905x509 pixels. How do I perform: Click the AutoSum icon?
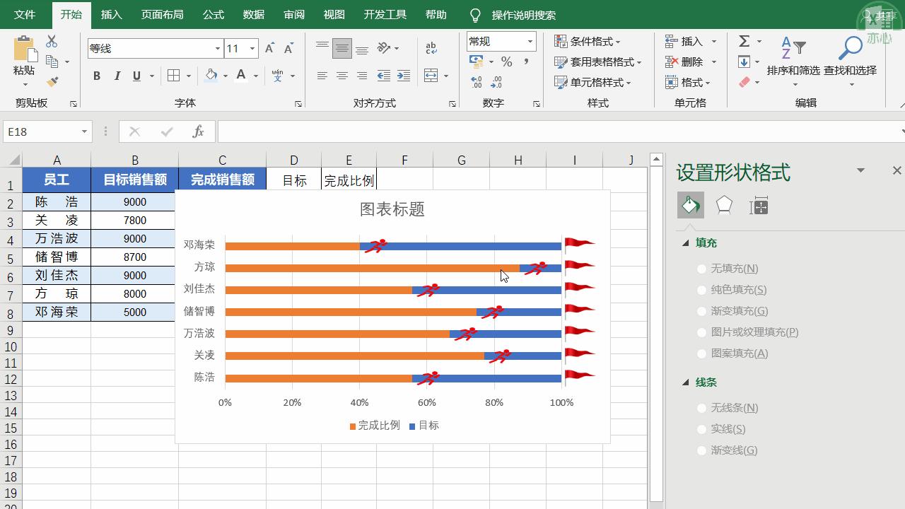tap(745, 41)
